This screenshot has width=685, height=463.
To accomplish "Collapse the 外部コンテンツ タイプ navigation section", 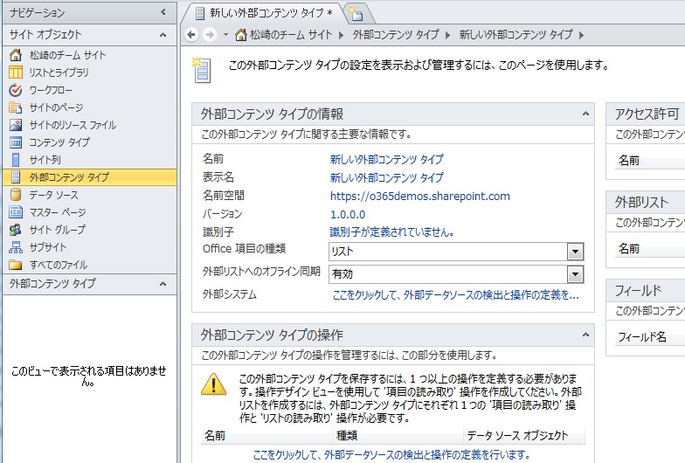I will coord(163,284).
